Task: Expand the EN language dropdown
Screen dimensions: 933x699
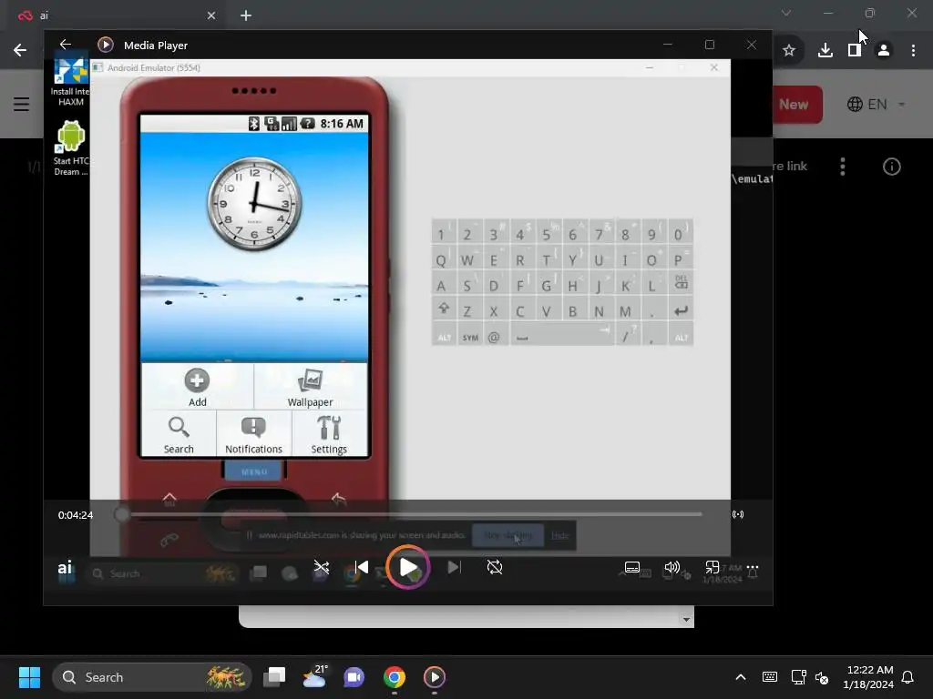Action: pos(877,105)
